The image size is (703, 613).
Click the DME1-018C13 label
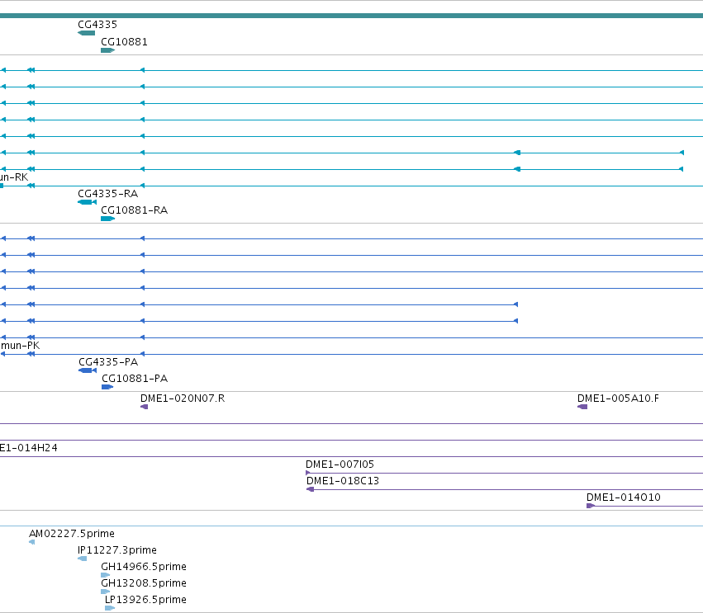[343, 481]
